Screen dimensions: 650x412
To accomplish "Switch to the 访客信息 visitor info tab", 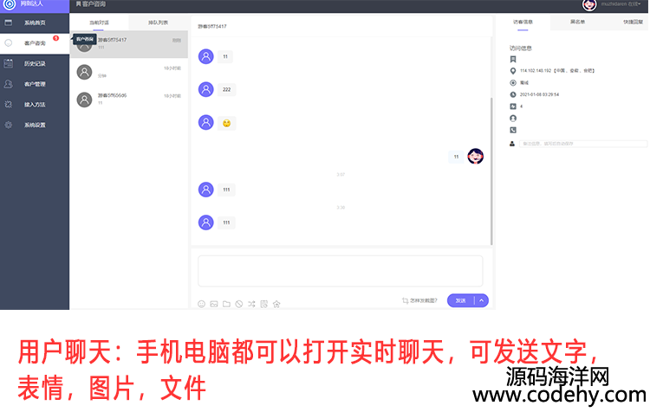I will tap(523, 22).
